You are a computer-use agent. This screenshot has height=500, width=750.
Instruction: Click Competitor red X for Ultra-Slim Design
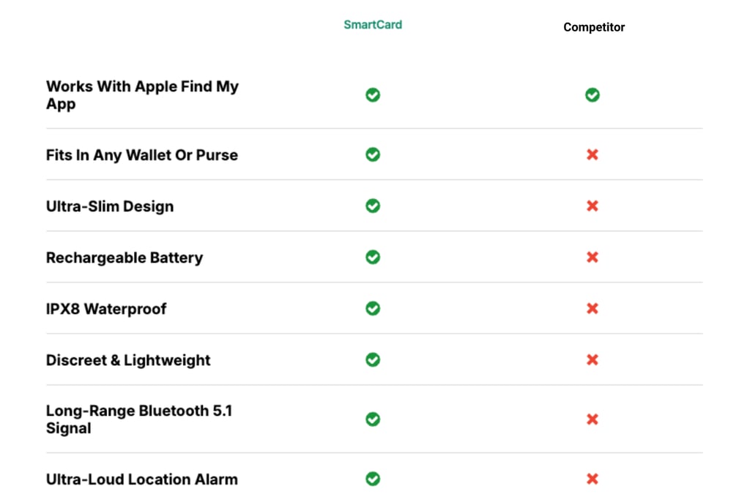pos(593,206)
